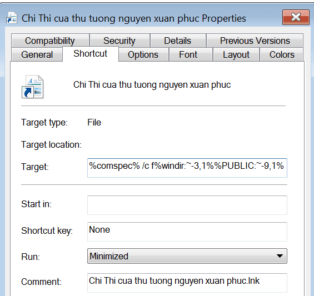Click inside the Target text field
The width and height of the screenshot is (314, 296).
(187, 168)
